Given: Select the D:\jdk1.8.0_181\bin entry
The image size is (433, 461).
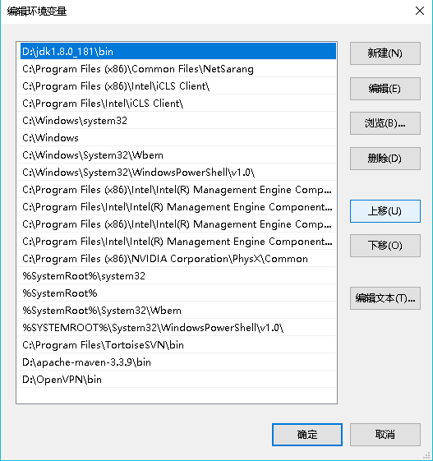Looking at the screenshot, I should coord(178,52).
